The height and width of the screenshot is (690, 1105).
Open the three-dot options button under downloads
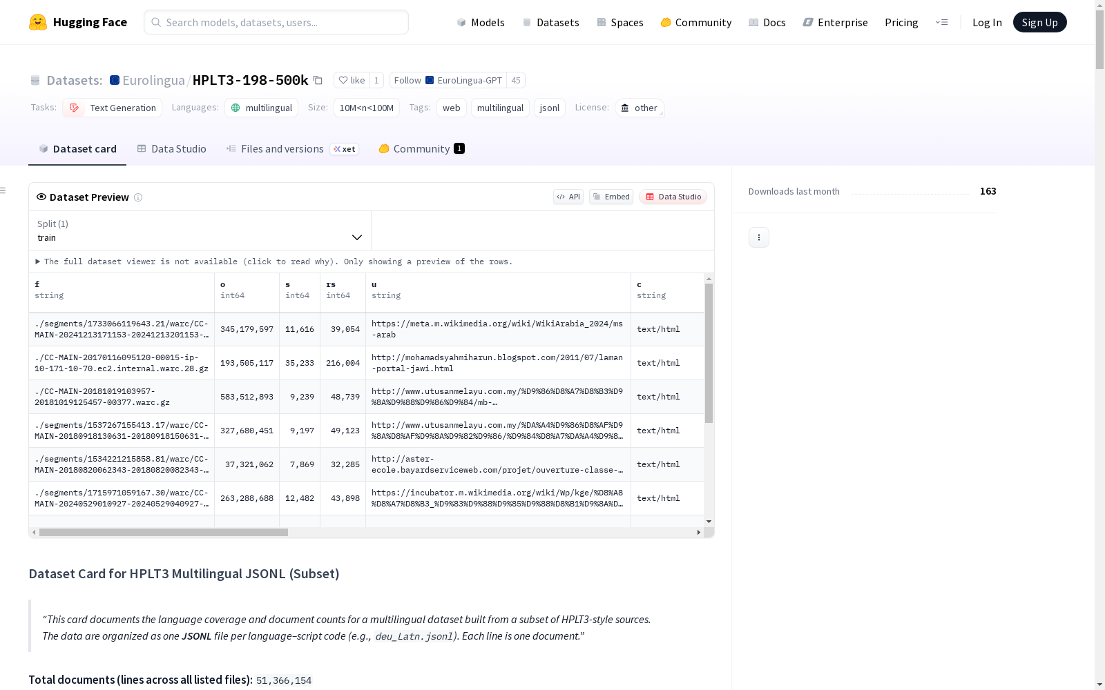pyautogui.click(x=759, y=237)
